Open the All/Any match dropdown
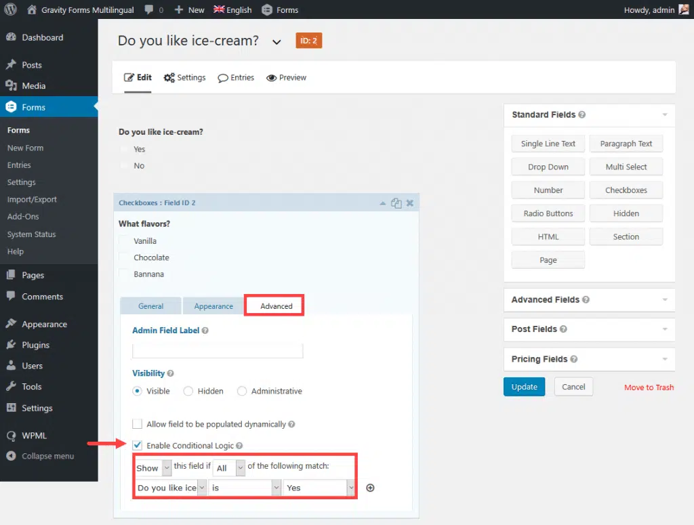 click(229, 467)
